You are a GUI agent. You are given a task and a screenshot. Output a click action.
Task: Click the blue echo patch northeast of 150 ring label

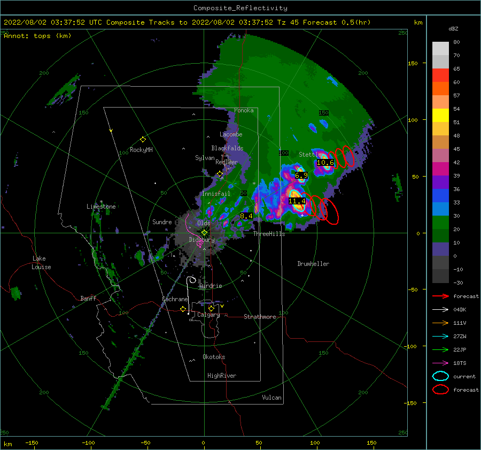[332, 80]
